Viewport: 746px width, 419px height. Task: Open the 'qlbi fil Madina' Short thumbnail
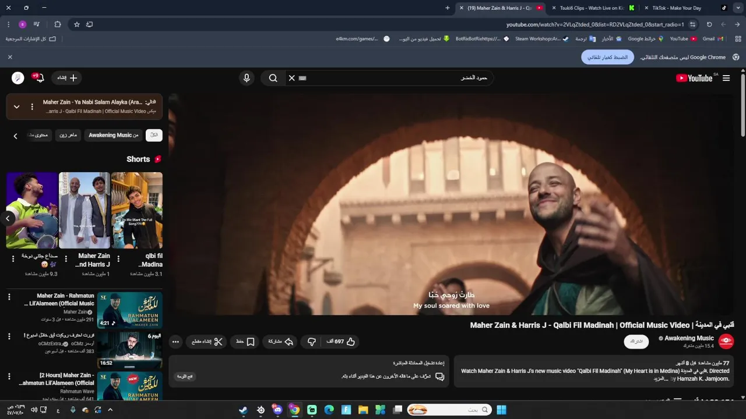[137, 210]
